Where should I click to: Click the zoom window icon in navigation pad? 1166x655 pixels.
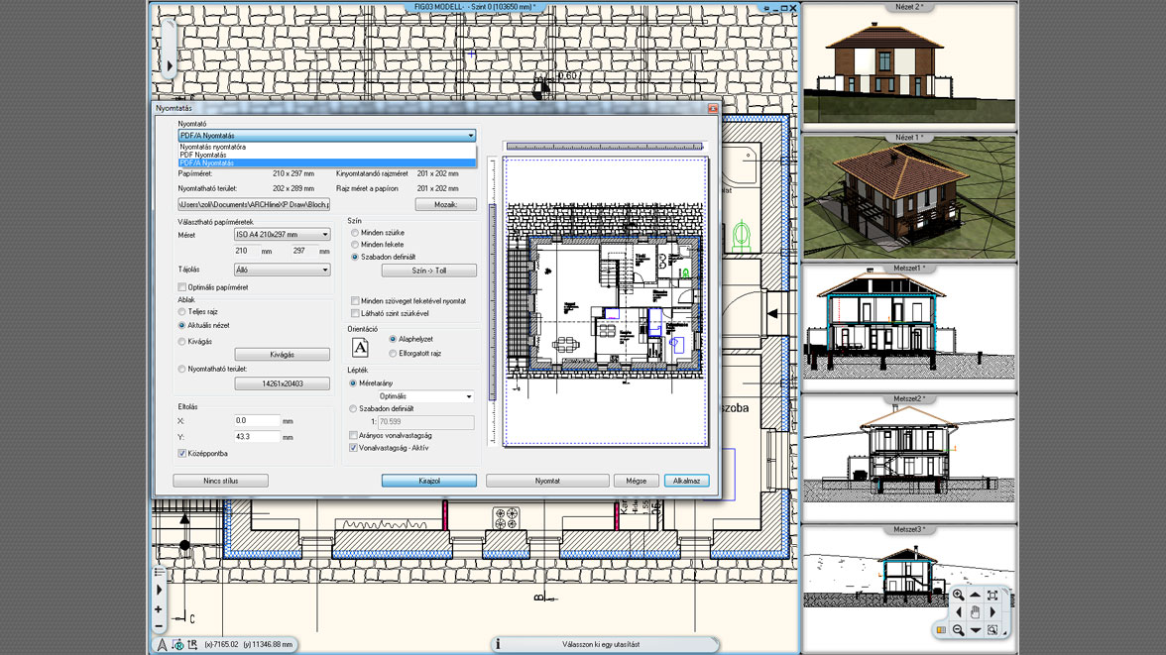(x=991, y=630)
